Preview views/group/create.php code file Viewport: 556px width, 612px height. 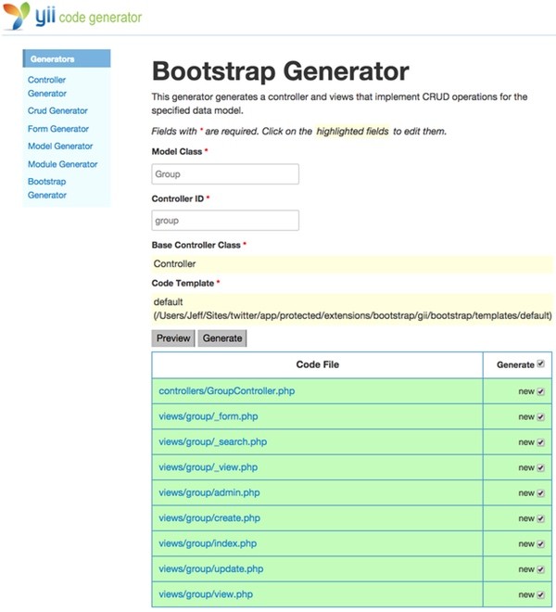tap(209, 518)
